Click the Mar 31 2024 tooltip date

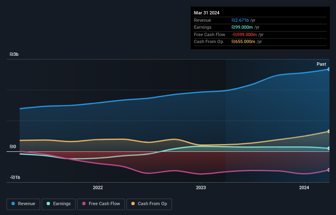(207, 13)
